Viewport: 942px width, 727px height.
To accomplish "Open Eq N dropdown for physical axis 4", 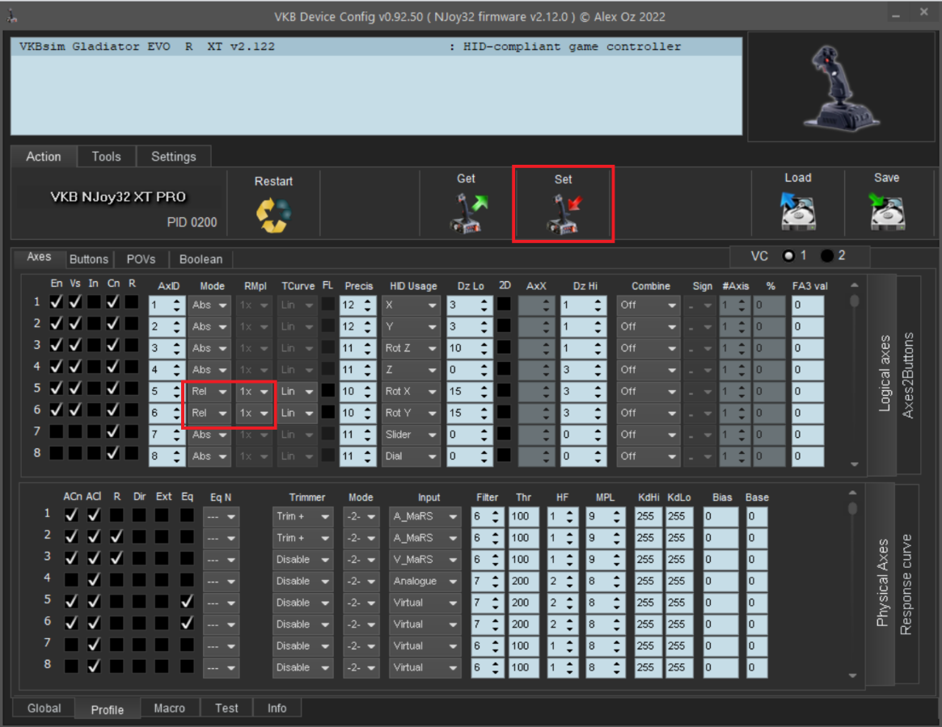I will point(221,581).
